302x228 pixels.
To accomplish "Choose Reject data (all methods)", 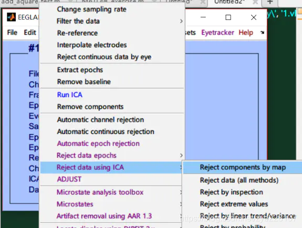I will point(243,180).
